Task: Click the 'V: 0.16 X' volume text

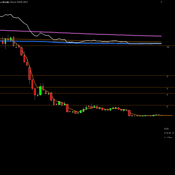Action: [169, 133]
